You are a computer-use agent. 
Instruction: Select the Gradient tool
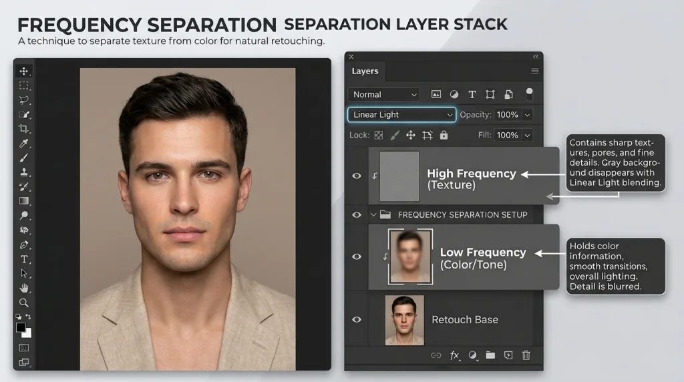[23, 201]
